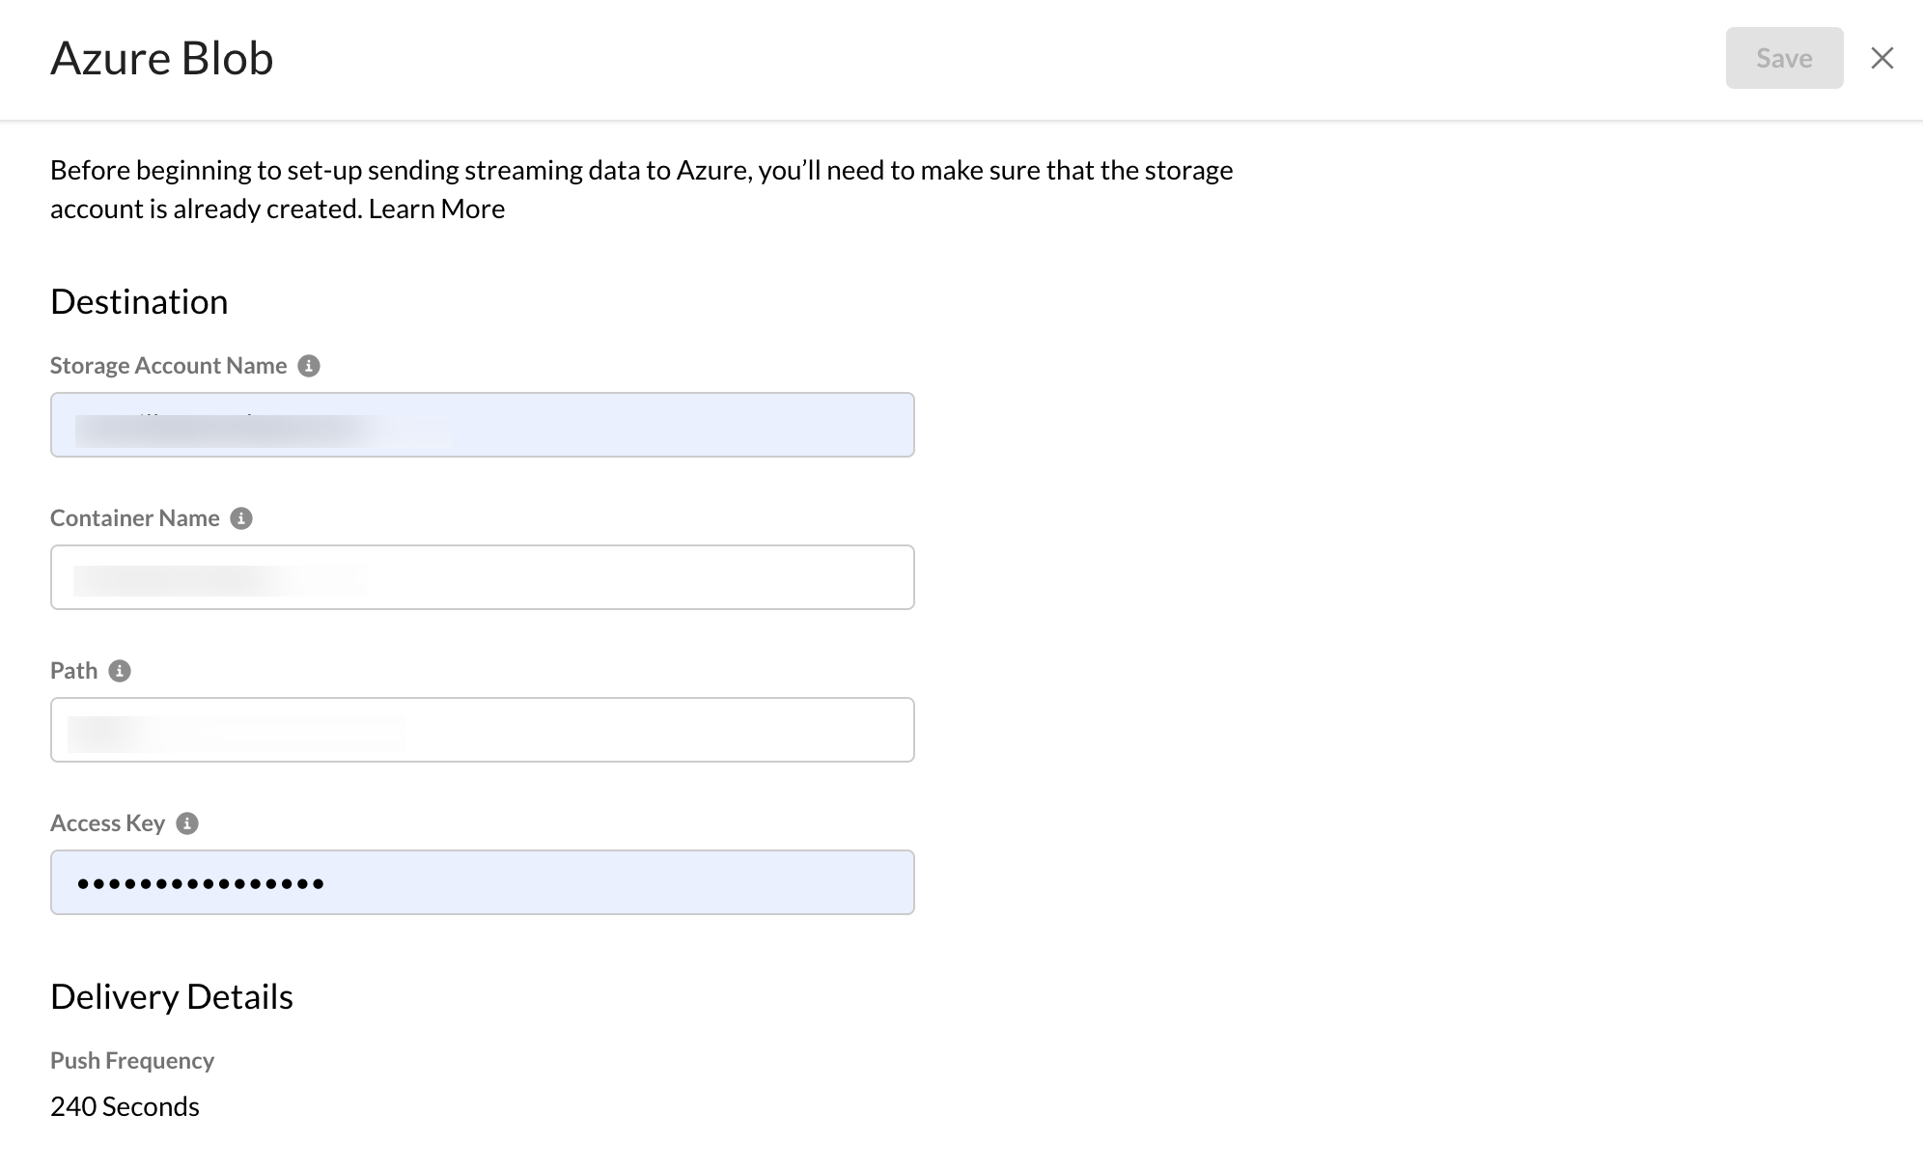
Task: Focus the Storage Account Name input field
Action: pyautogui.click(x=482, y=425)
